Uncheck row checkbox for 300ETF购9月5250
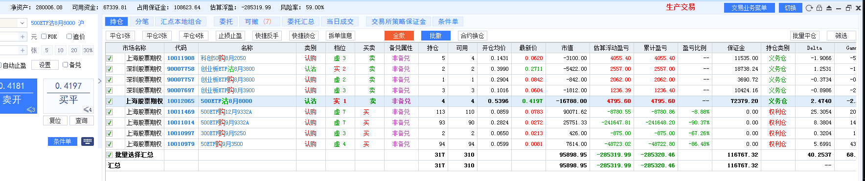The height and width of the screenshot is (181, 865). click(110, 133)
